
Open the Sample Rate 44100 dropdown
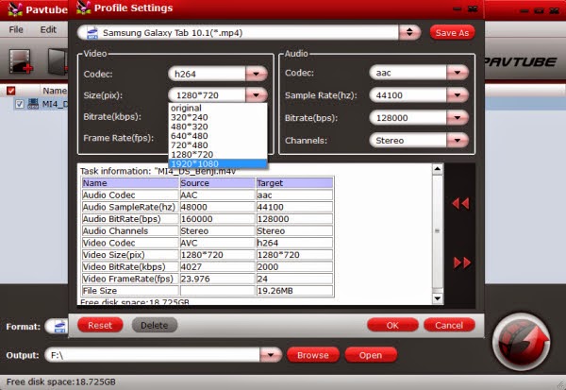tap(458, 95)
